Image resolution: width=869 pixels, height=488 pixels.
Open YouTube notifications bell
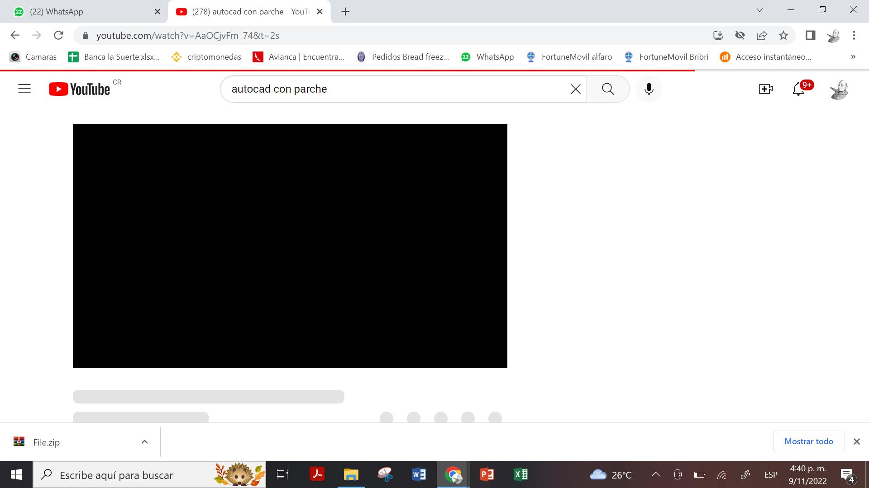[x=798, y=89]
